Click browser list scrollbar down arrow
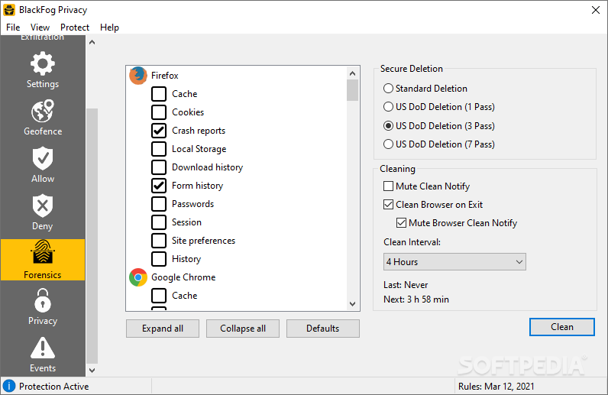 (352, 304)
